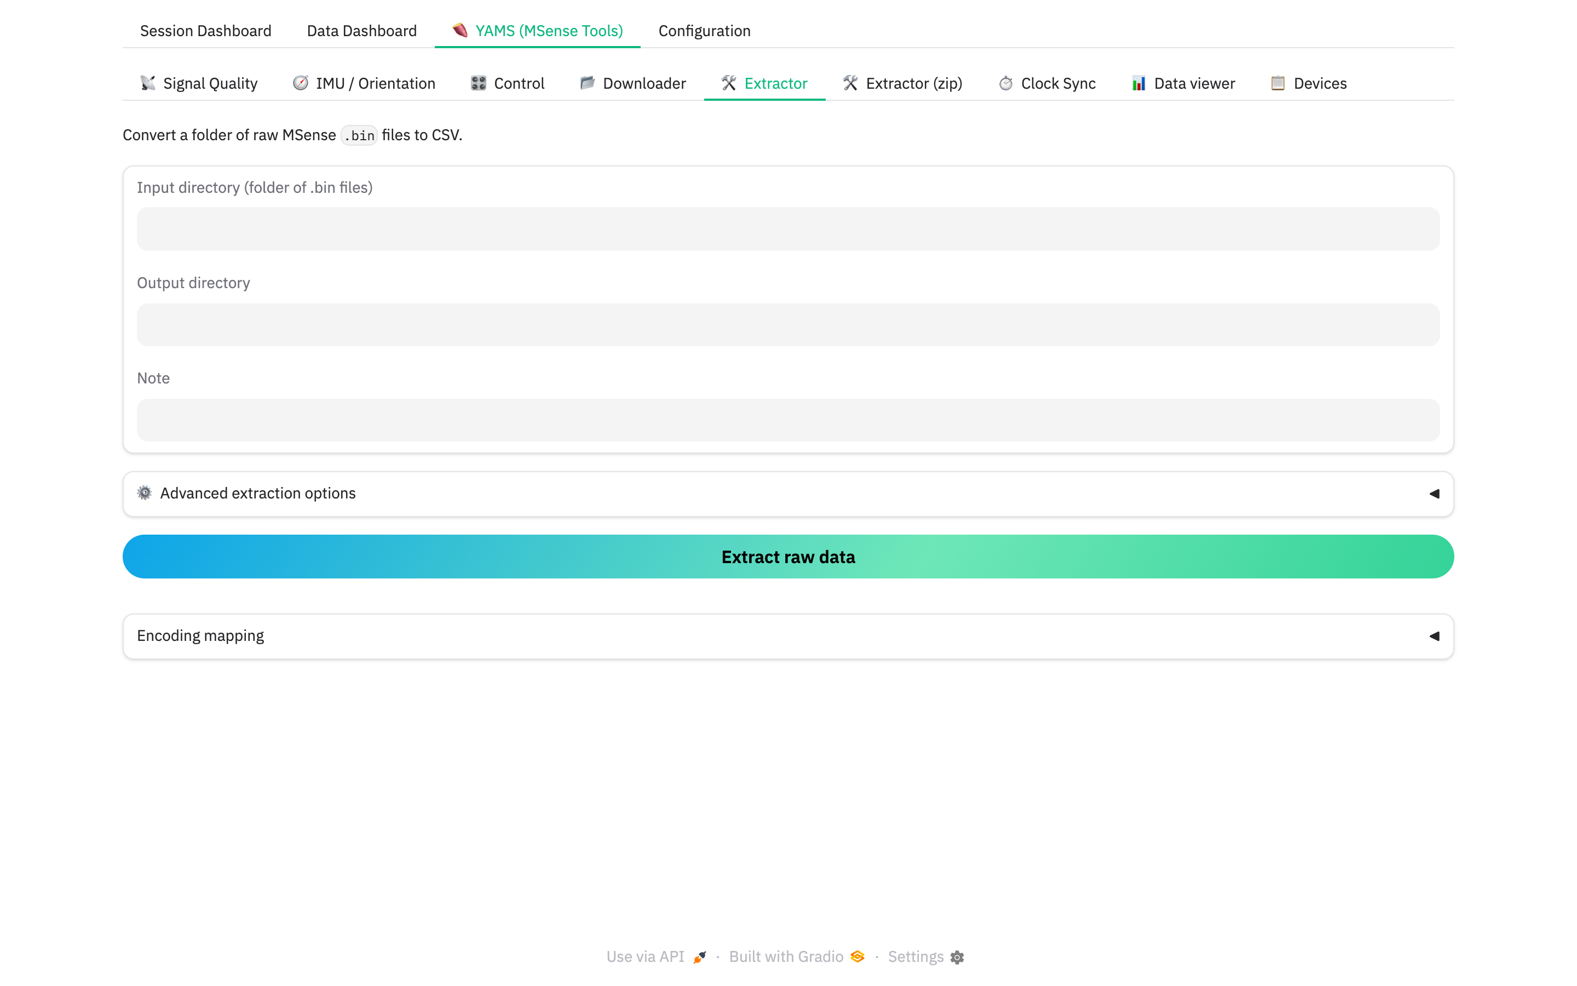Click the stopwatch Clock Sync icon
The height and width of the screenshot is (986, 1577).
tap(1005, 83)
